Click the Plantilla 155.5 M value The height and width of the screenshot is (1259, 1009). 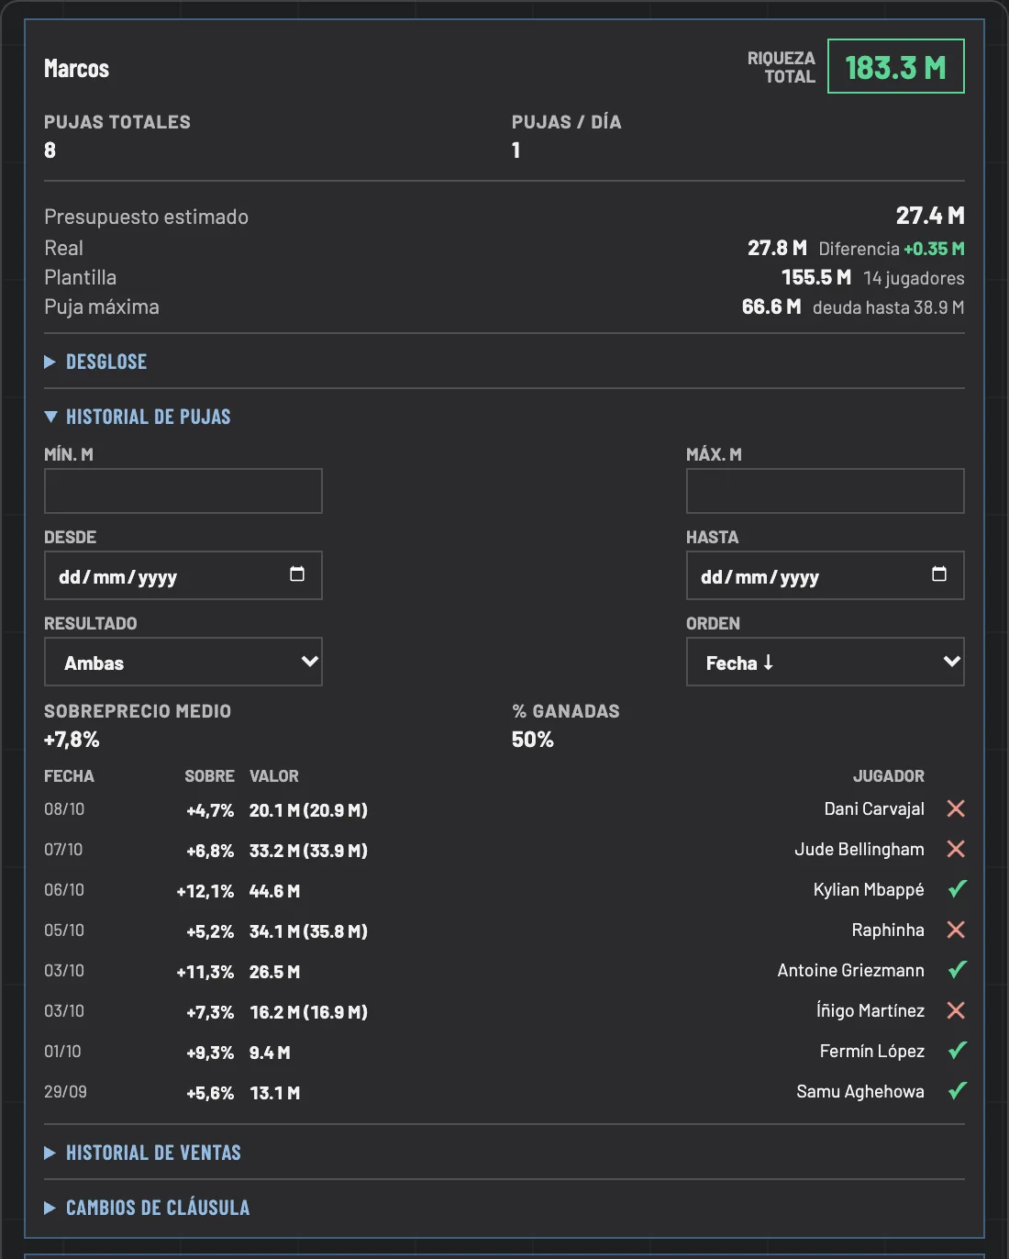pos(816,277)
